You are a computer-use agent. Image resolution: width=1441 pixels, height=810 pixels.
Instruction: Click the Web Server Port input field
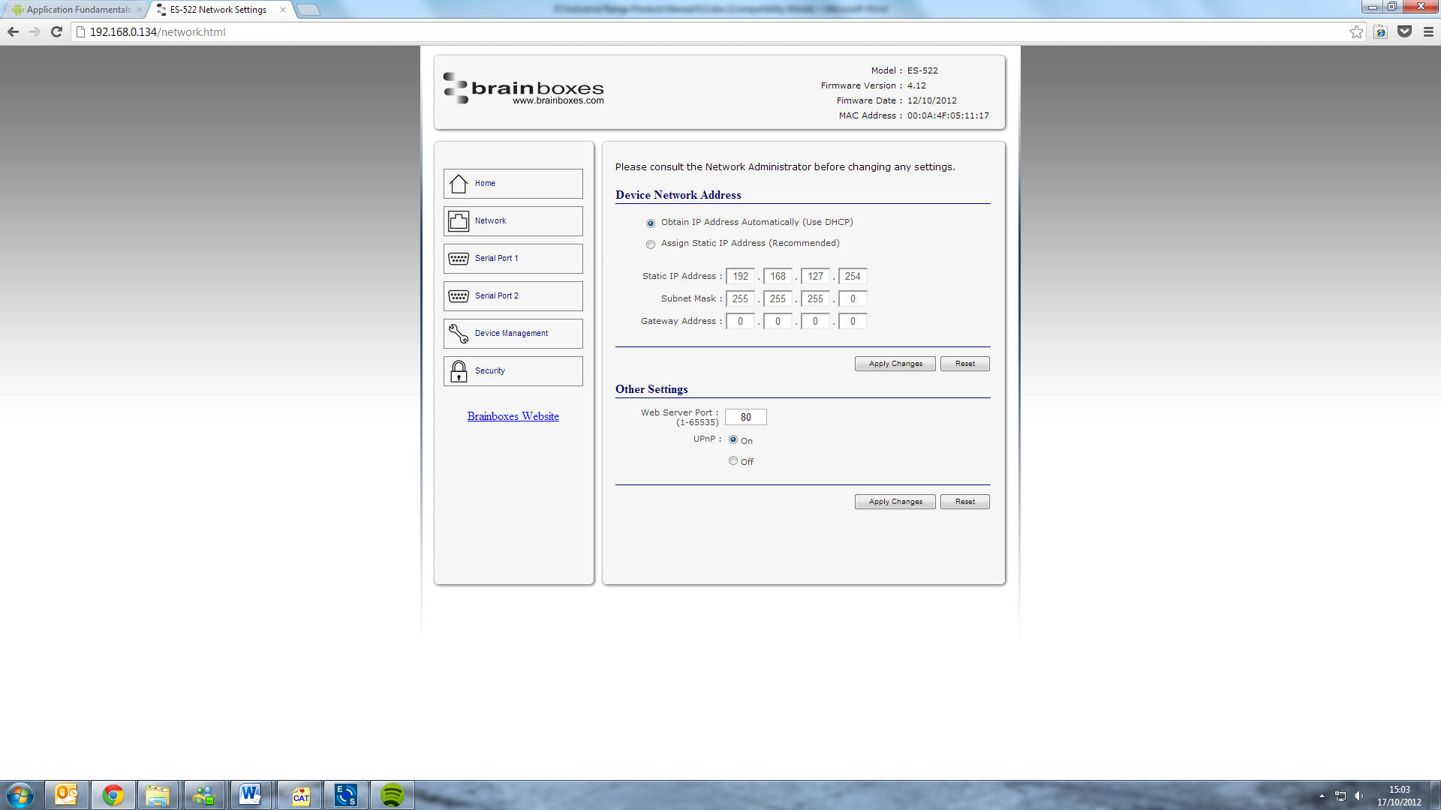tap(745, 417)
